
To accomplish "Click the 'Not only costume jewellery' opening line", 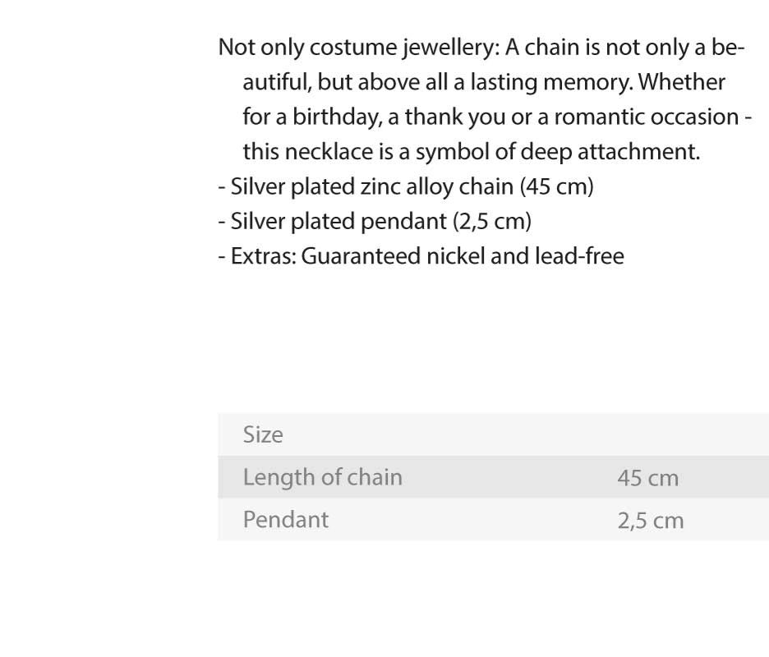I will pyautogui.click(x=481, y=48).
